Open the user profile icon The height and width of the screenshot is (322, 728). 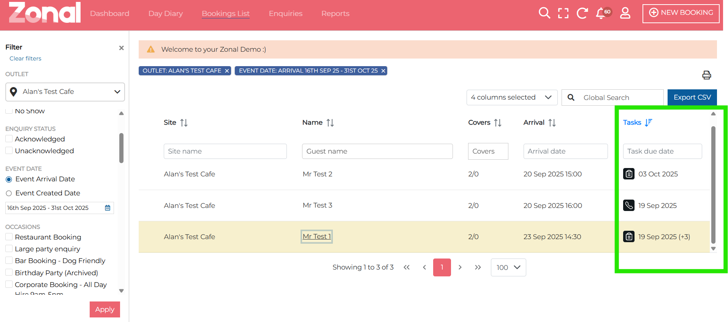(625, 13)
